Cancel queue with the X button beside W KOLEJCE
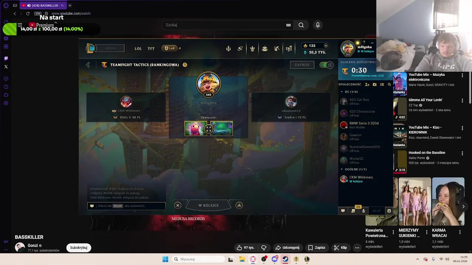 click(178, 205)
